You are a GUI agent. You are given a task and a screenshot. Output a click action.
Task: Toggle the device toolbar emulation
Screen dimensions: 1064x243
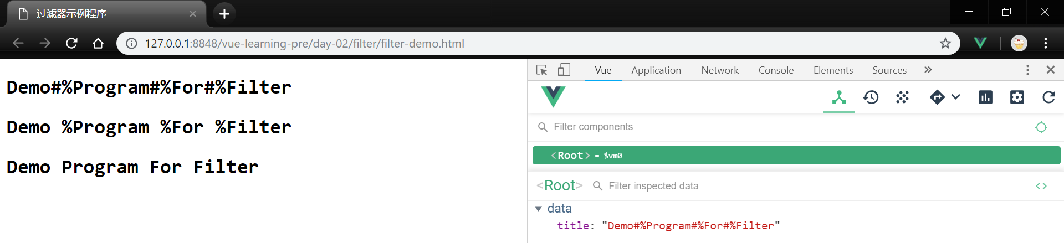[x=564, y=70]
